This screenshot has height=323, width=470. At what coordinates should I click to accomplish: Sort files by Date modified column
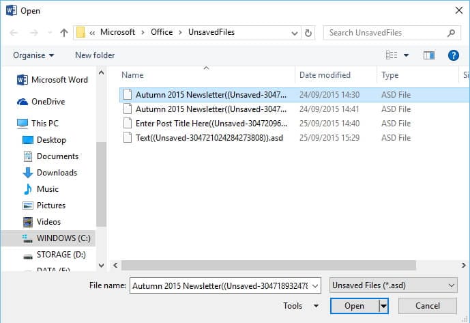pos(325,75)
